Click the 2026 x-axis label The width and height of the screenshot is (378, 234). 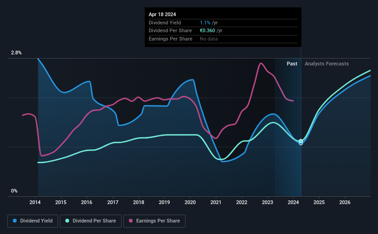tap(345, 202)
